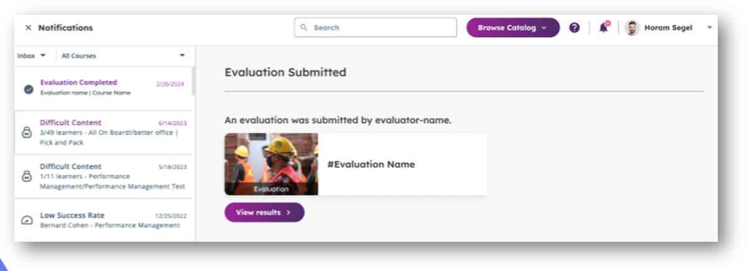Expand the user menu arrow by Horam Segel
The height and width of the screenshot is (271, 747).
[x=710, y=28]
